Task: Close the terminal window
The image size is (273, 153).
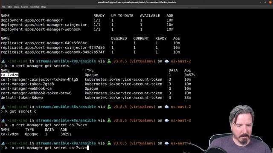Action: coord(270,2)
